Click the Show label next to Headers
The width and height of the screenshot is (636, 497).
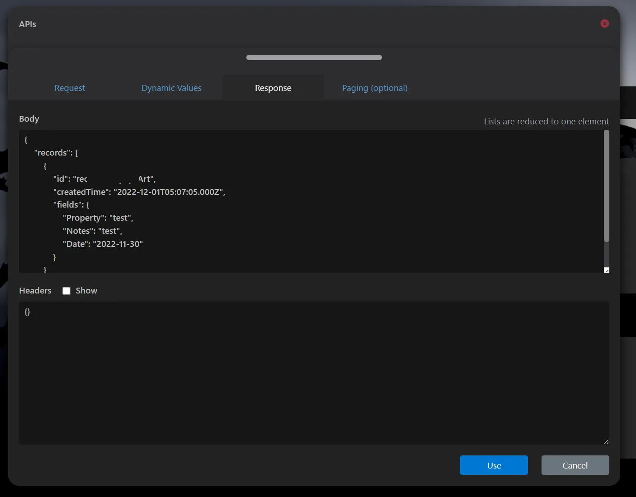[86, 290]
